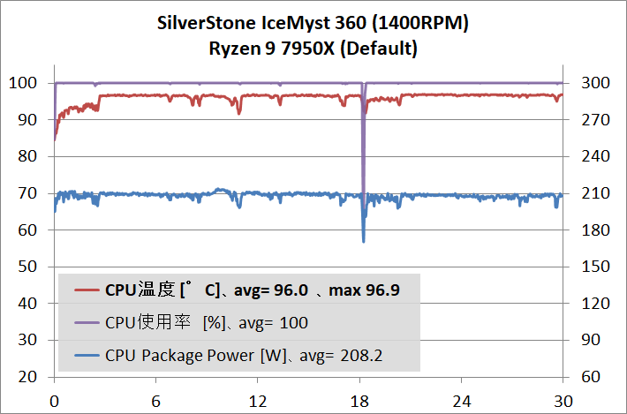Viewport: 627px width, 414px height.
Task: Click left axis label '50'
Action: [x=27, y=267]
